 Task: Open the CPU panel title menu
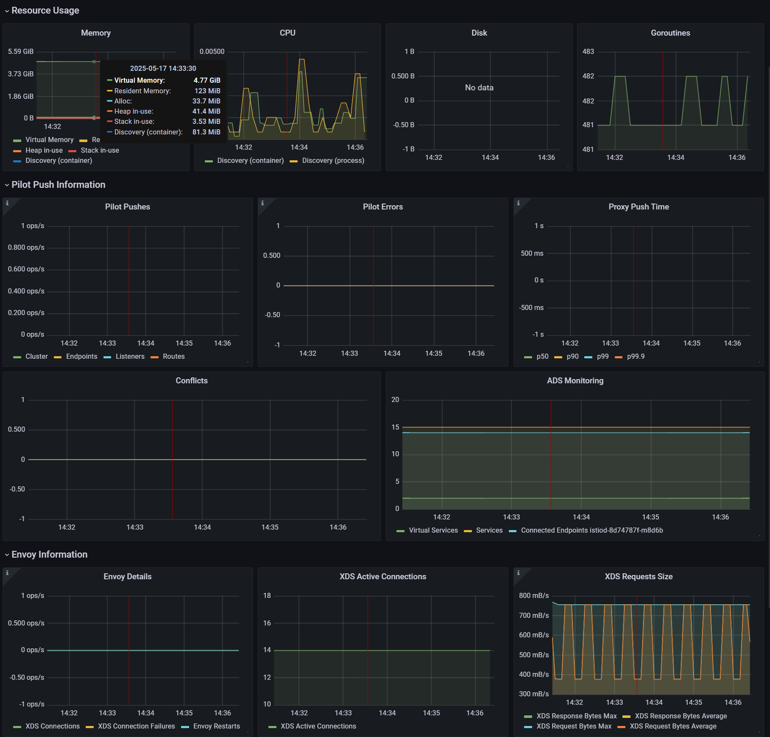(287, 33)
